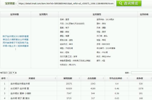Click 展现指数 value 5719
The height and width of the screenshot is (100, 152).
tap(69, 98)
